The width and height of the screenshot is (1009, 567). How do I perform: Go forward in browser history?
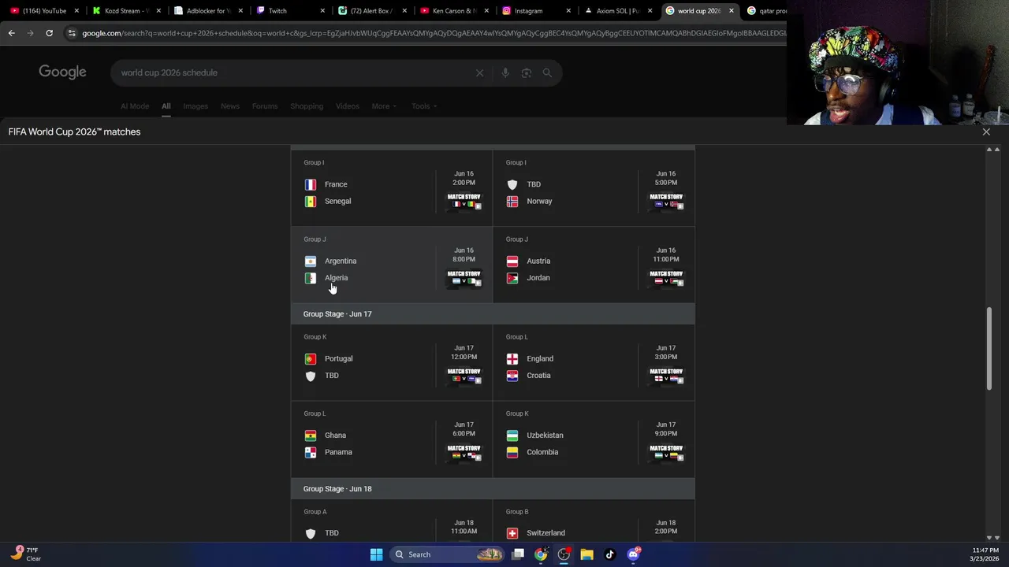coord(30,33)
